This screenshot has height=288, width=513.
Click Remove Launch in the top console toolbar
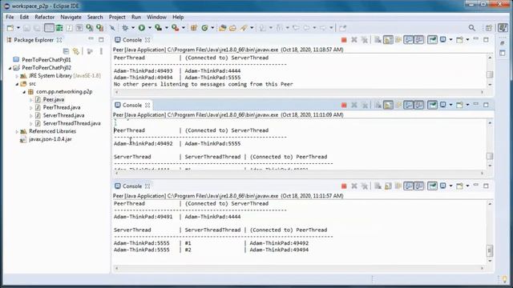click(354, 40)
